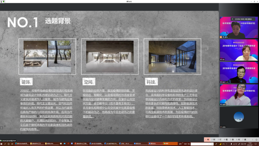The image size is (259, 146).
Task: Click the 装饰 label box
Action: pyautogui.click(x=26, y=82)
